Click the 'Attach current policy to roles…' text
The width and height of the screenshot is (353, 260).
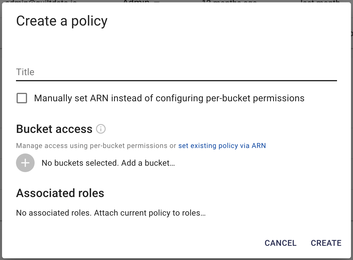pyautogui.click(x=150, y=213)
